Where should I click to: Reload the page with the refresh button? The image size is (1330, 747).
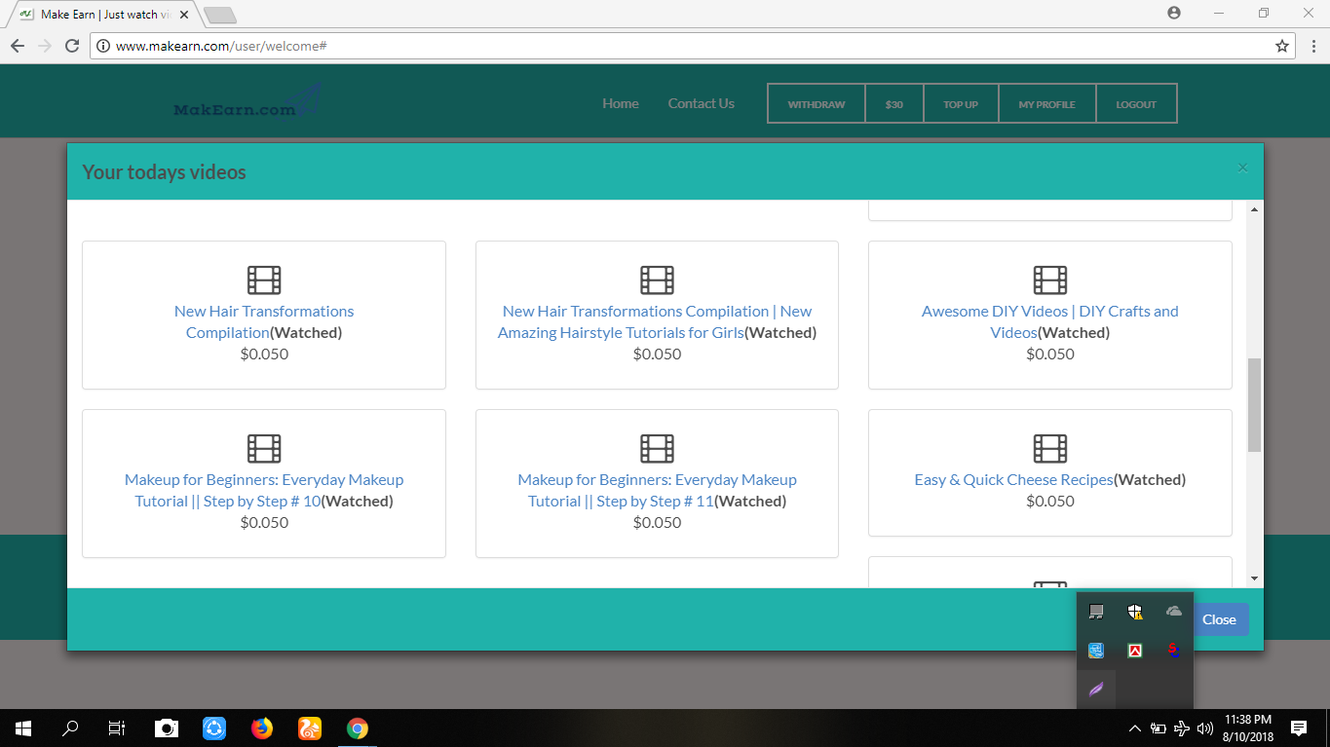71,46
